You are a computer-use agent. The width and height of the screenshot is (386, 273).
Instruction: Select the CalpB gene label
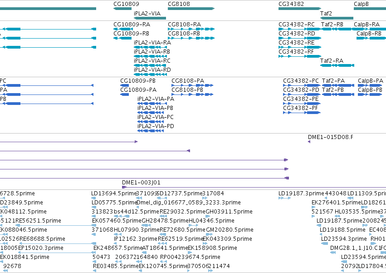pyautogui.click(x=361, y=4)
